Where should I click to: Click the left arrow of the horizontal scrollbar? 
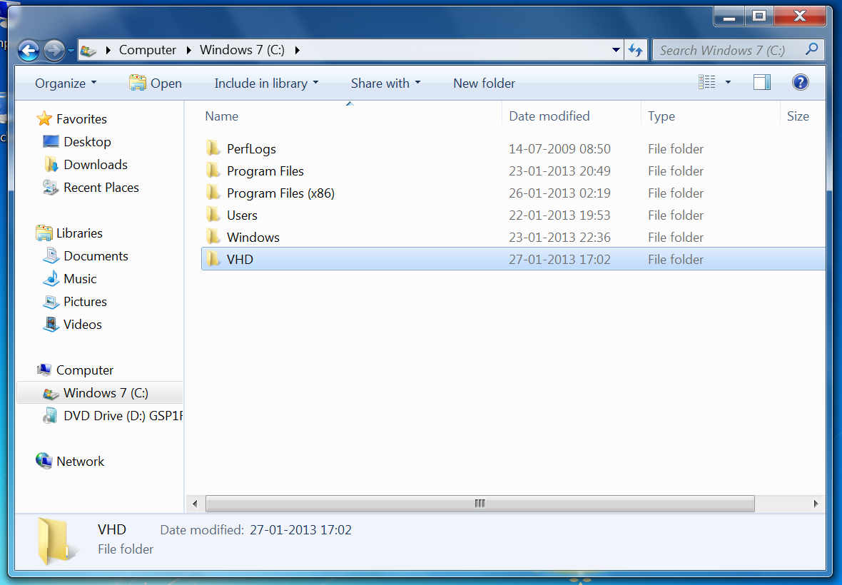tap(194, 504)
